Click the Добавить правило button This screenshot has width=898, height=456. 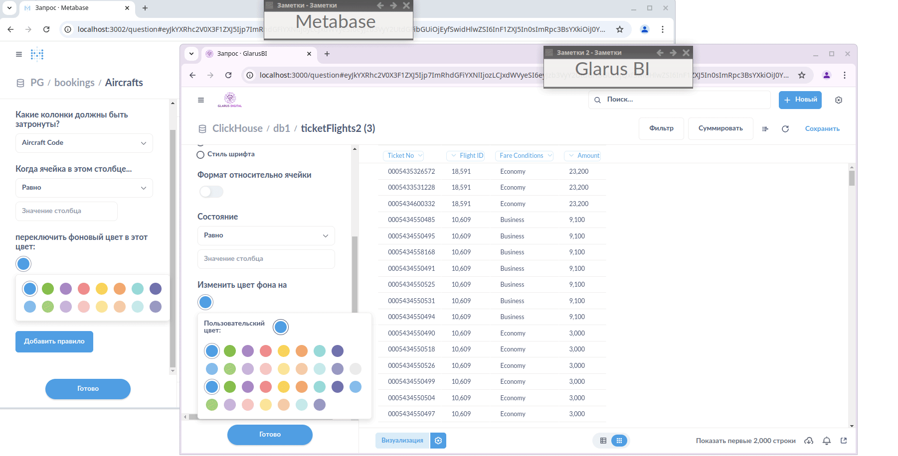tap(54, 342)
